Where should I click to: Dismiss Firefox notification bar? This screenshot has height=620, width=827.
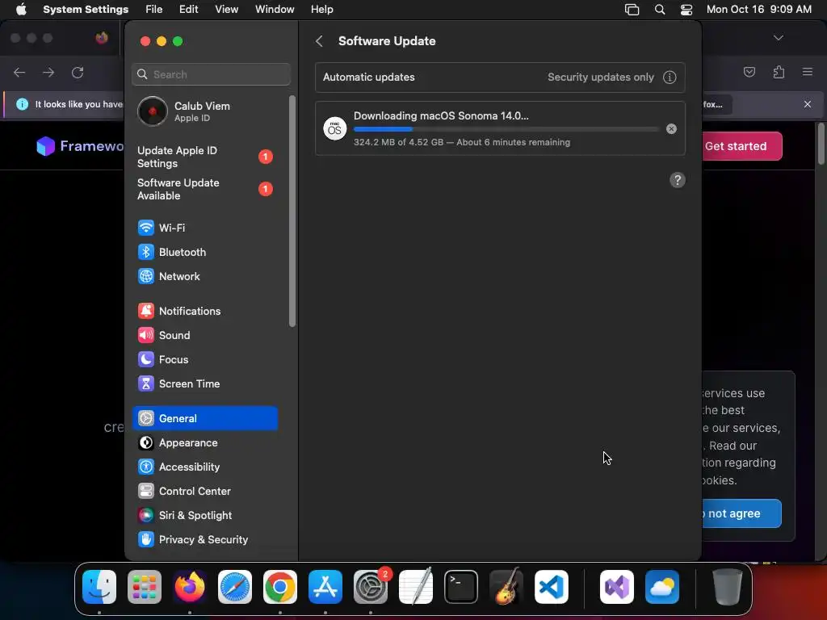808,104
